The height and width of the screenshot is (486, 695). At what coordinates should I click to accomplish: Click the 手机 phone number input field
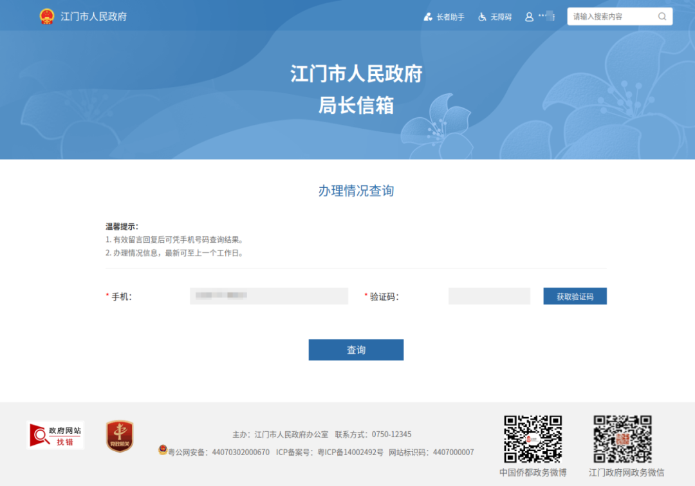click(268, 296)
